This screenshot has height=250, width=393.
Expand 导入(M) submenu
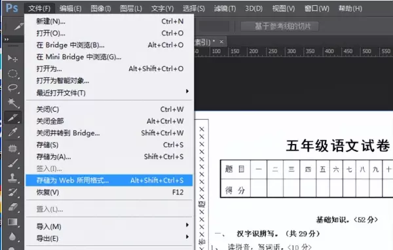click(x=109, y=226)
